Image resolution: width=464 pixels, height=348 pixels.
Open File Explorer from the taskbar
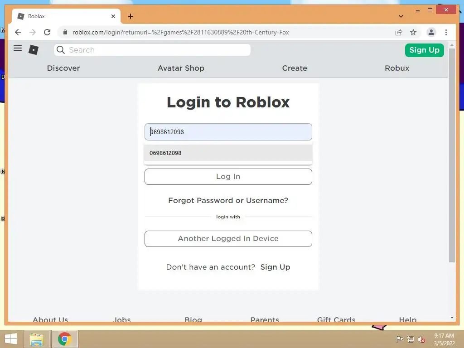tap(37, 339)
